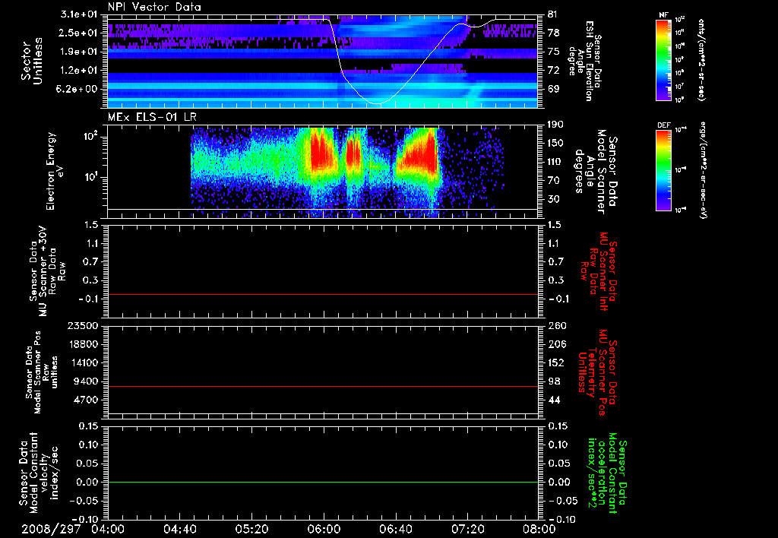Select the "cnts/(cm**2-sr-sec)" units label
Viewport: 778px width, 538px height.
click(x=701, y=59)
